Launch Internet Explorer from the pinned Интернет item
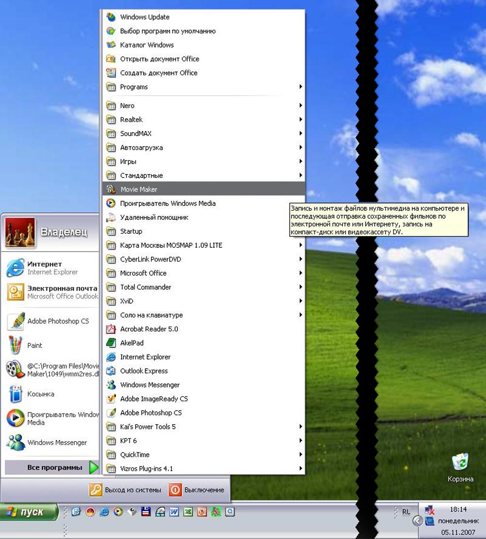The width and height of the screenshot is (486, 539). (x=52, y=268)
